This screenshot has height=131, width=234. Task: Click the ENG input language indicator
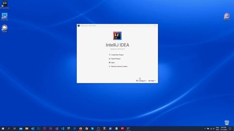[x=218, y=128]
